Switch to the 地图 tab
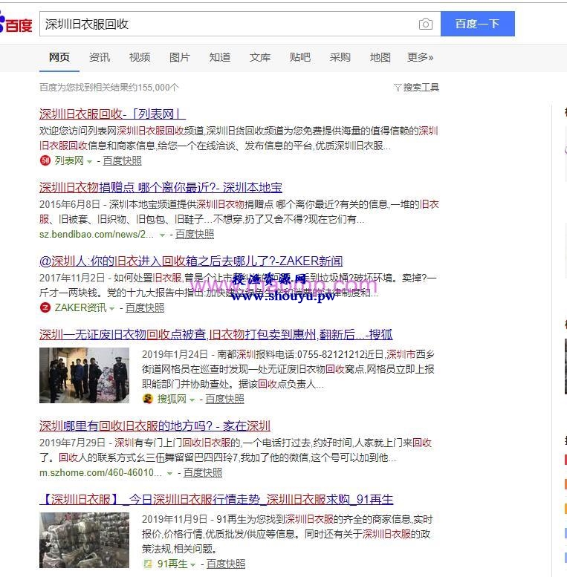Viewport: 567px width, 577px height. [x=380, y=57]
